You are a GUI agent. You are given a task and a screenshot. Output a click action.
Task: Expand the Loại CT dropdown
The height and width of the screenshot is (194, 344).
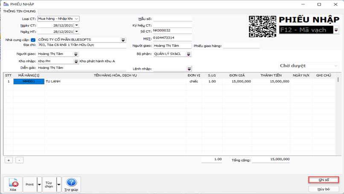76,19
